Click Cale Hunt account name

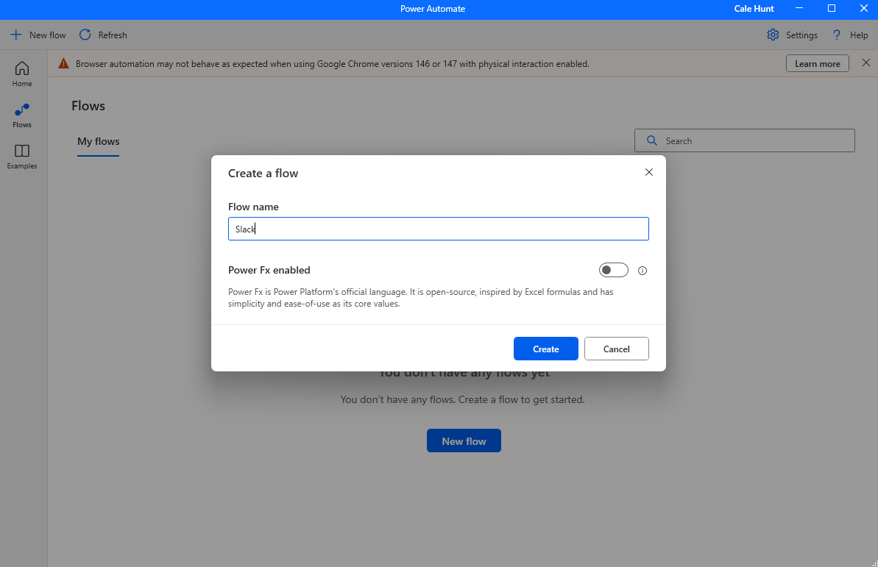[754, 8]
